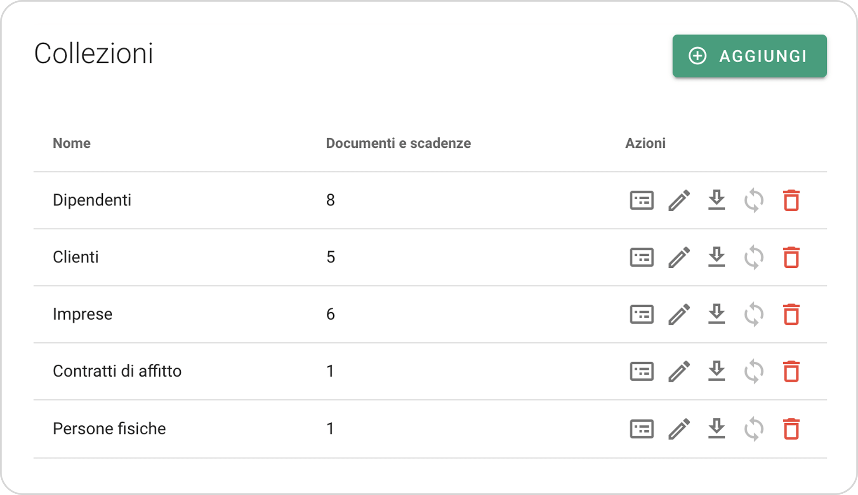Viewport: 858px width, 495px height.
Task: Select the Contratti di affitto row name
Action: coord(117,371)
